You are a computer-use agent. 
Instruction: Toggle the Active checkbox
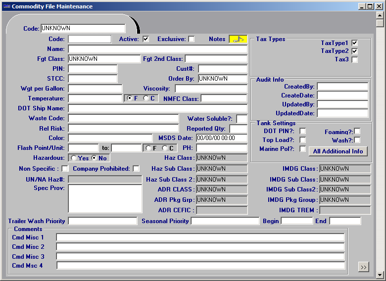146,39
